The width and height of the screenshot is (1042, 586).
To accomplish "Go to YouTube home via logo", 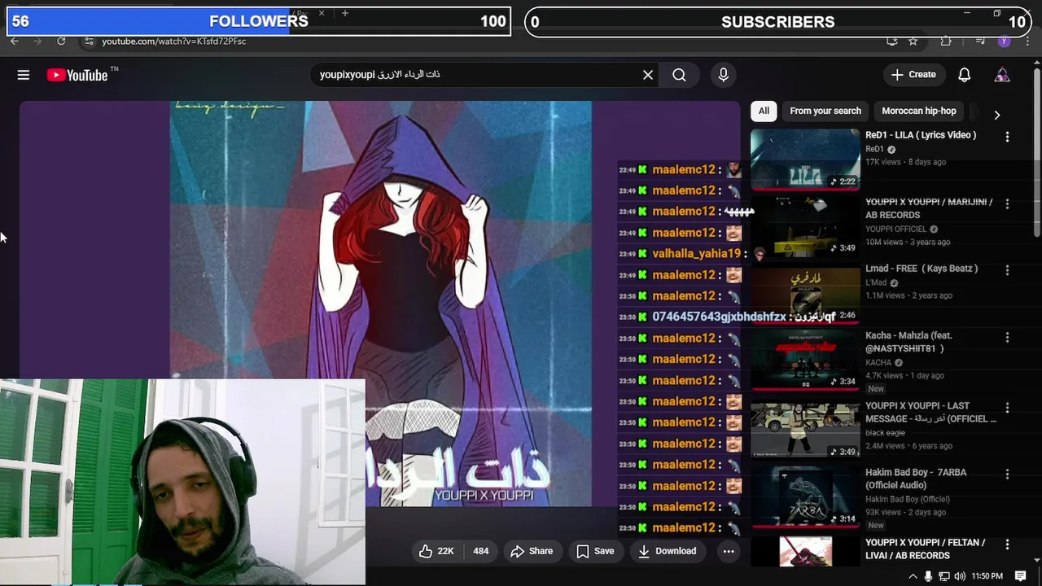I will point(77,75).
